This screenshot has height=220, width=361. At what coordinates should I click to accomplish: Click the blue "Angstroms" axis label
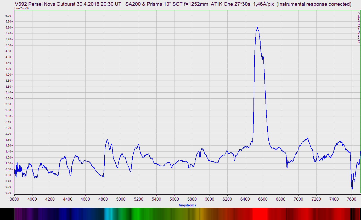point(188,205)
